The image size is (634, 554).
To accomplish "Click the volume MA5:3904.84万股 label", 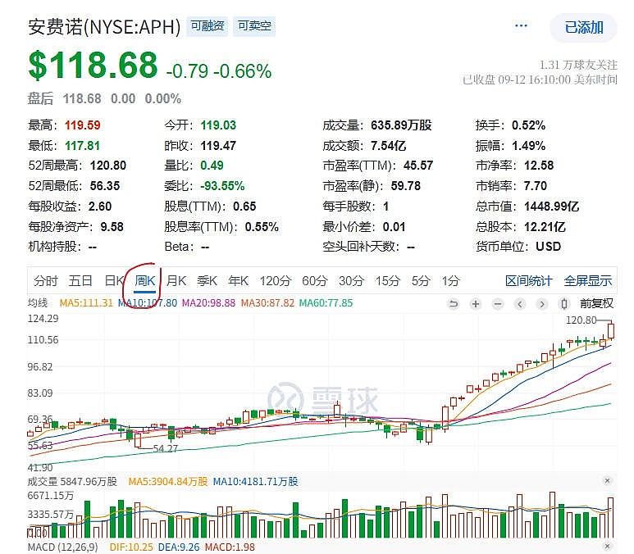I will (168, 481).
